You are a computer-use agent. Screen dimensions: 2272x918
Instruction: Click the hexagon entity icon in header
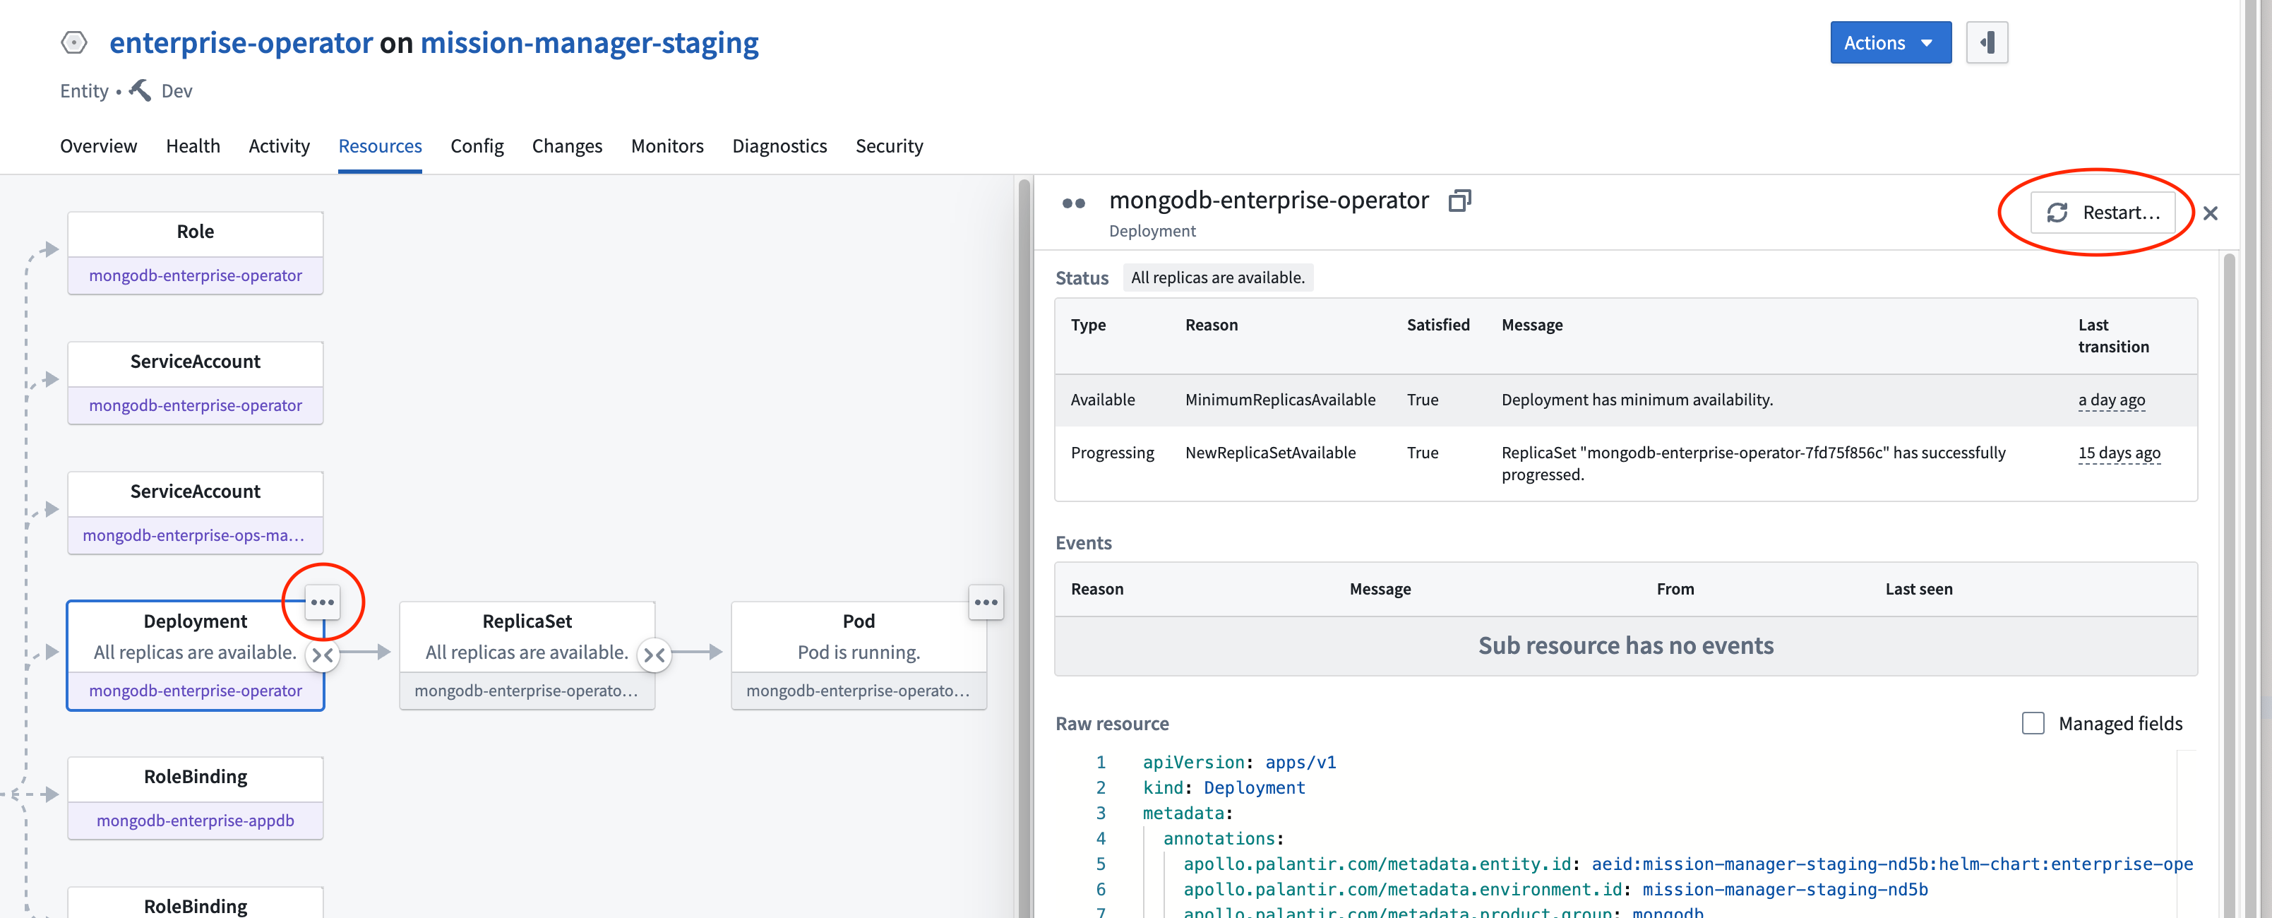point(74,42)
